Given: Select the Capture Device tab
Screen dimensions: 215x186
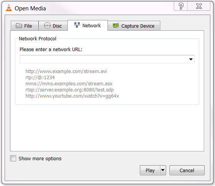Looking at the screenshot, I should coord(134,26).
